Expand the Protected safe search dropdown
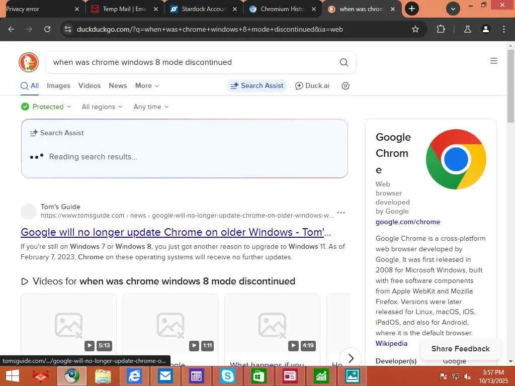The image size is (515, 386). click(x=46, y=107)
